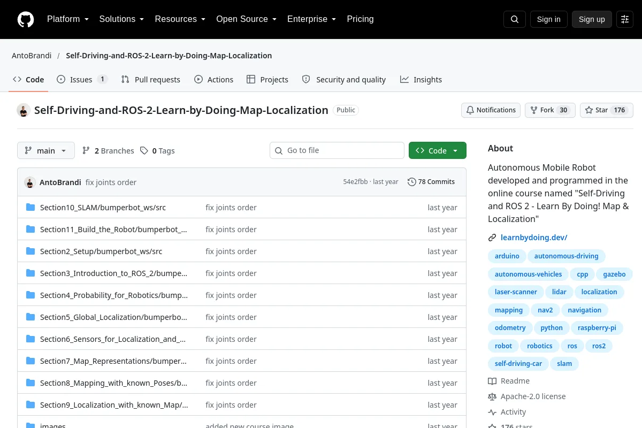This screenshot has width=642, height=428.
Task: Select the laser-scanner topic tag
Action: click(516, 292)
